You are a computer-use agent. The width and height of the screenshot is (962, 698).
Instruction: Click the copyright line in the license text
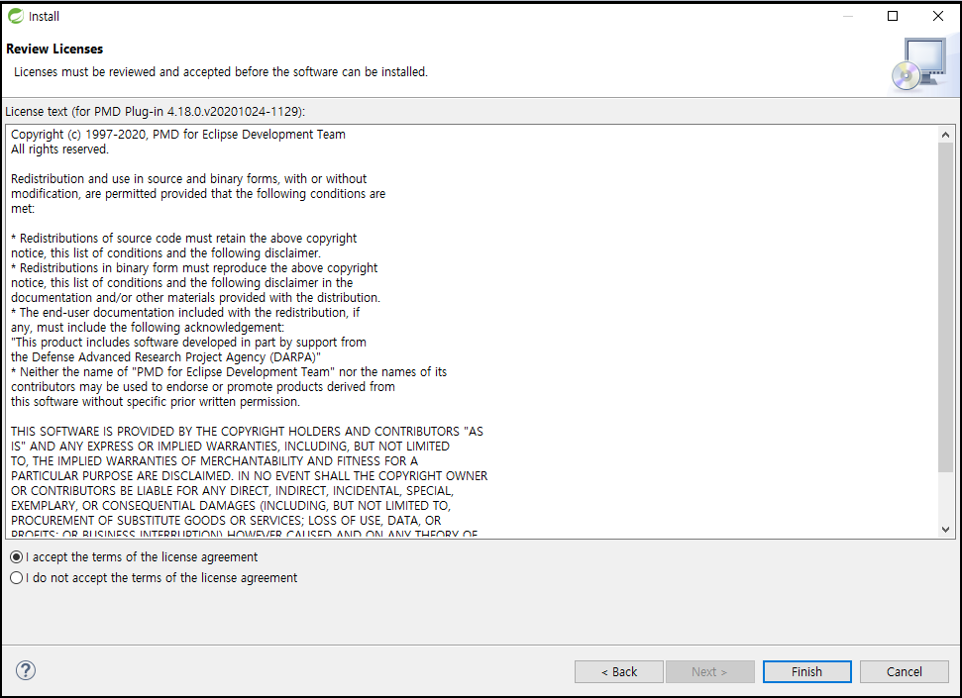click(178, 135)
